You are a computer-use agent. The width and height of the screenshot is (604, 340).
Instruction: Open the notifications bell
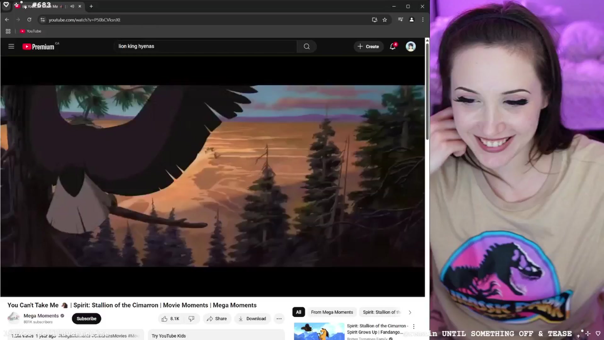[393, 47]
